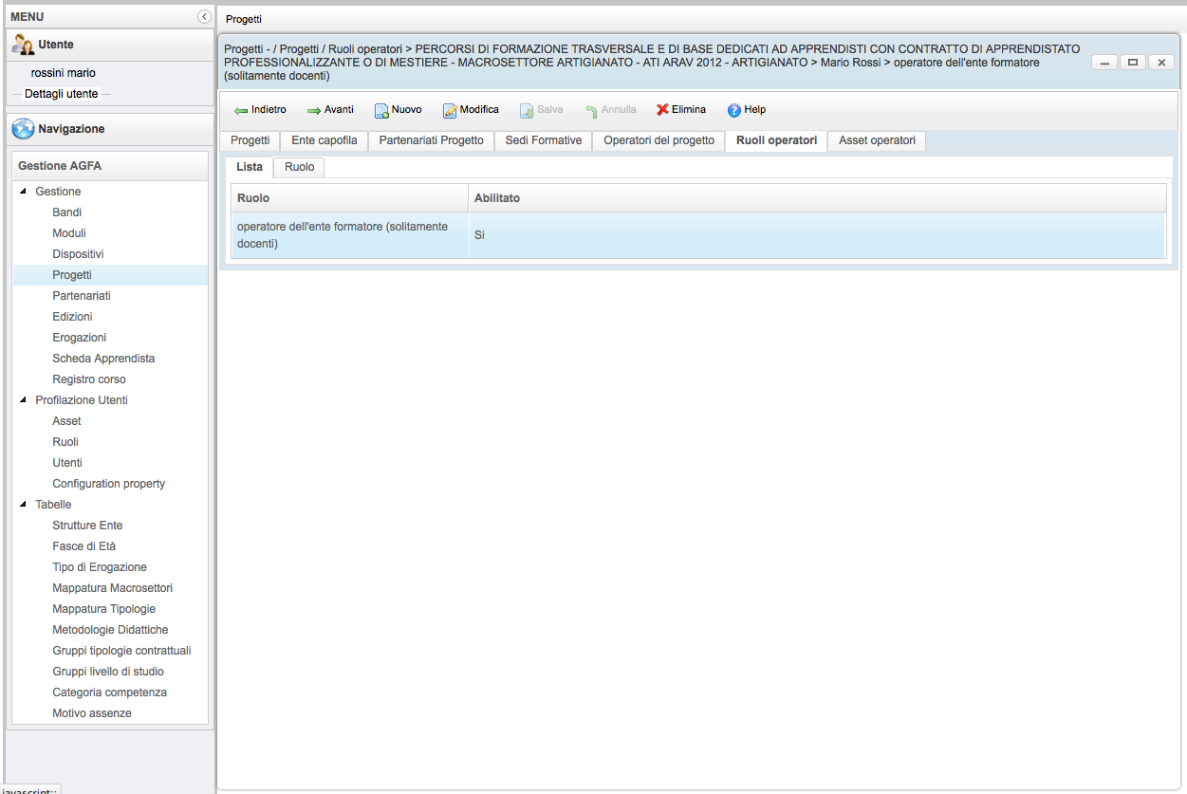The height and width of the screenshot is (794, 1187).
Task: Switch to the Operatori del progetto tab
Action: pos(658,140)
